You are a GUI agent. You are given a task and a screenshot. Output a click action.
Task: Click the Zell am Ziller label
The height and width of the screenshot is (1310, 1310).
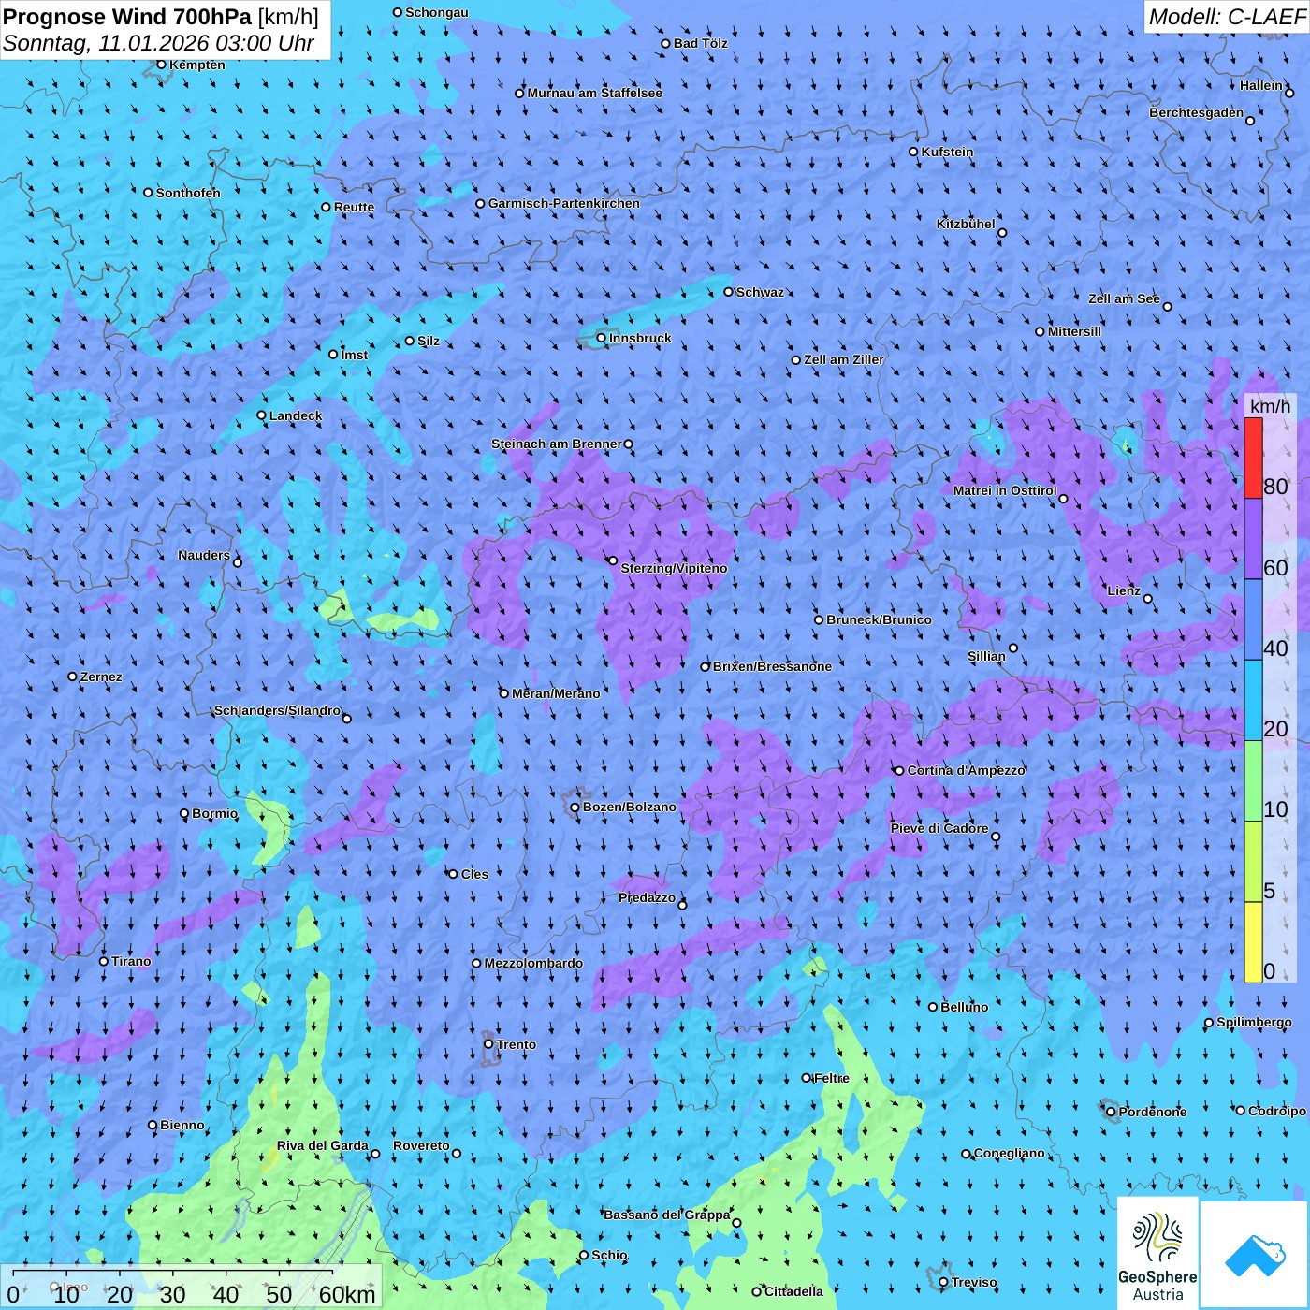point(844,359)
